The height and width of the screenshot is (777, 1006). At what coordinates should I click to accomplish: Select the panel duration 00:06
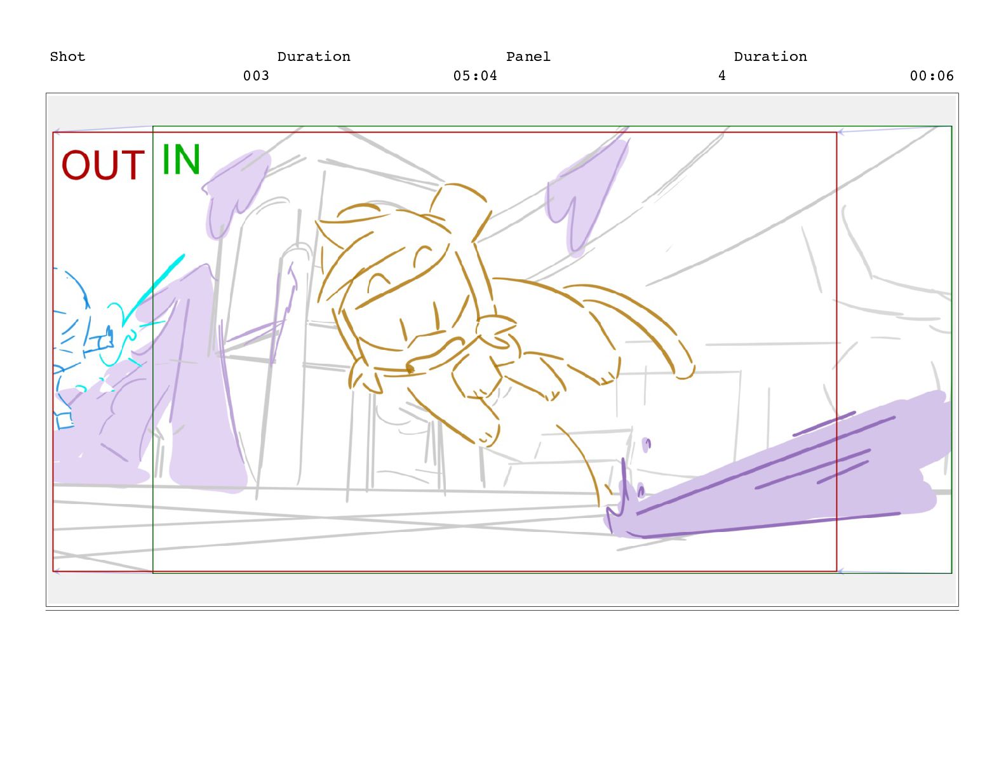pyautogui.click(x=932, y=76)
